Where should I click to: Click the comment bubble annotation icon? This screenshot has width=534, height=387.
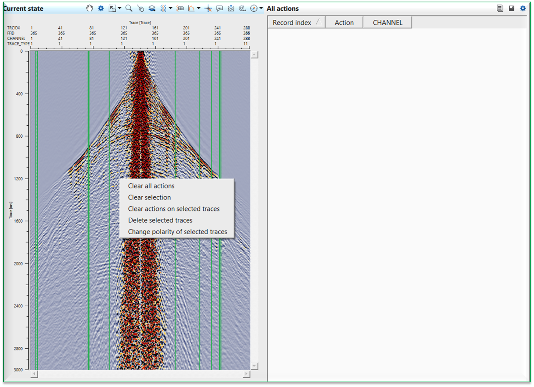pos(219,8)
